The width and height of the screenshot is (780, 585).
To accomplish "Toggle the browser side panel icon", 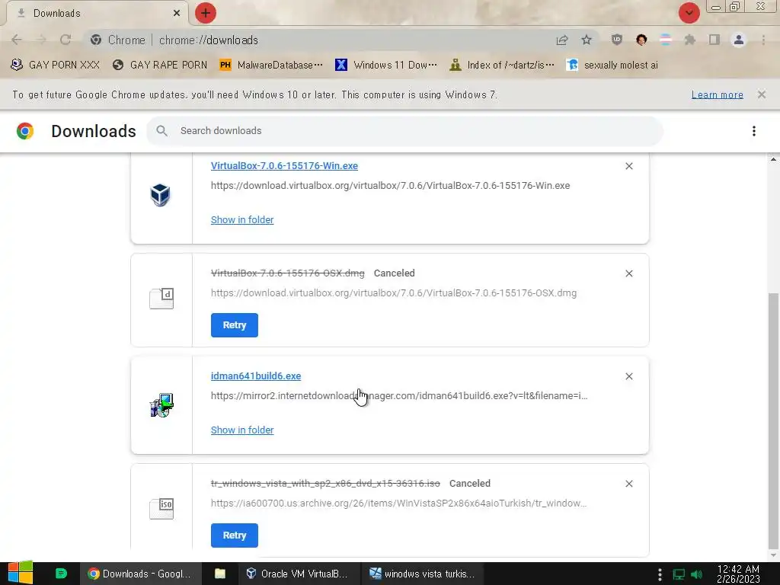I will click(714, 40).
